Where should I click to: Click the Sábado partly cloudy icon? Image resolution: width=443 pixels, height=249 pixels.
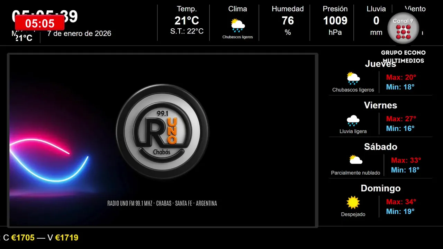coord(355,160)
